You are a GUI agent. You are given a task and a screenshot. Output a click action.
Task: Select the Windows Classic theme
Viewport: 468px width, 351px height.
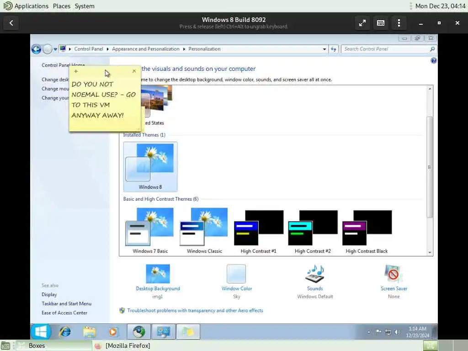pyautogui.click(x=204, y=231)
